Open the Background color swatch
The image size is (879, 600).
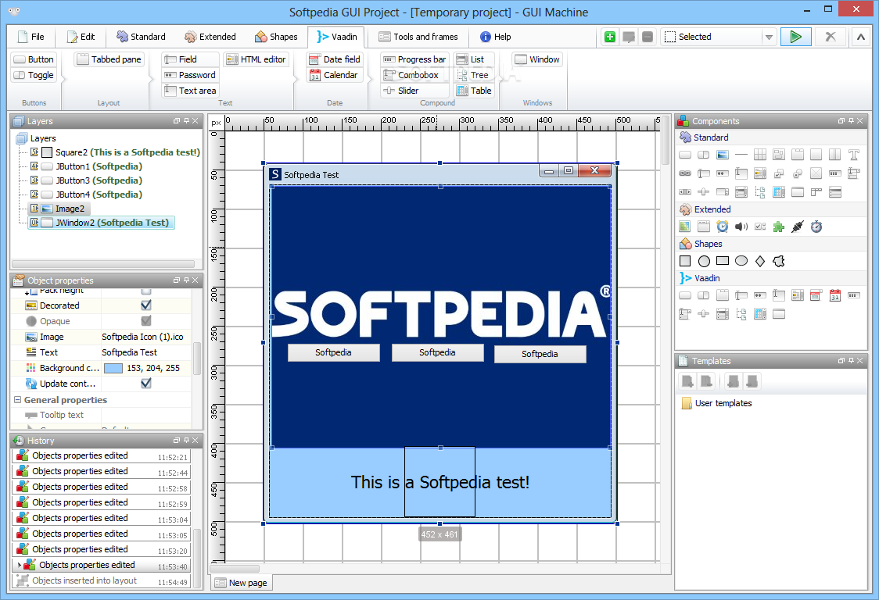pos(113,368)
